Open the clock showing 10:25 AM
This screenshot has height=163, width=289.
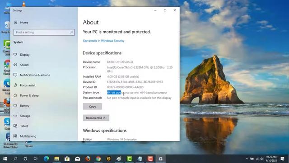coord(271,159)
